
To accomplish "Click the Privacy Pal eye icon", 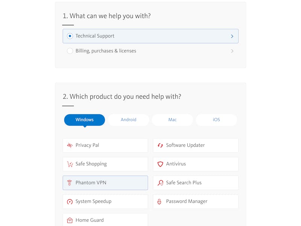I will point(70,145).
